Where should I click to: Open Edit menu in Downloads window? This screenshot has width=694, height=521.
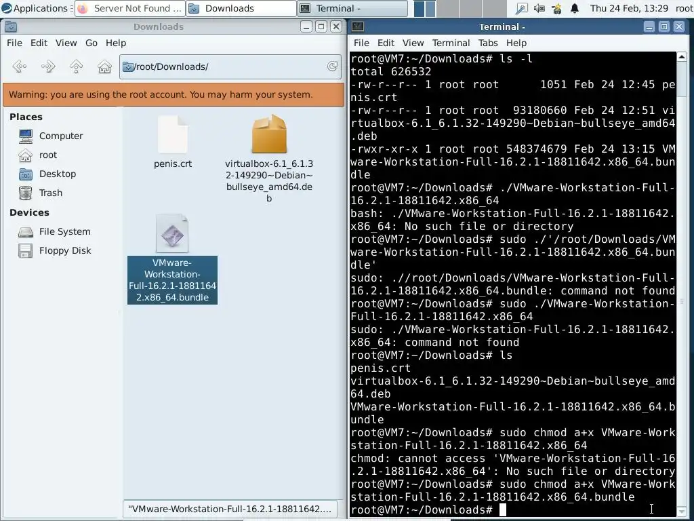point(39,43)
